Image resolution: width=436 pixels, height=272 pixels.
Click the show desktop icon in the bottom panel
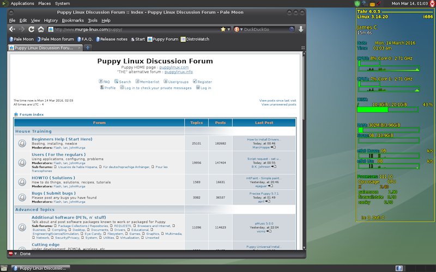[x=4, y=268]
